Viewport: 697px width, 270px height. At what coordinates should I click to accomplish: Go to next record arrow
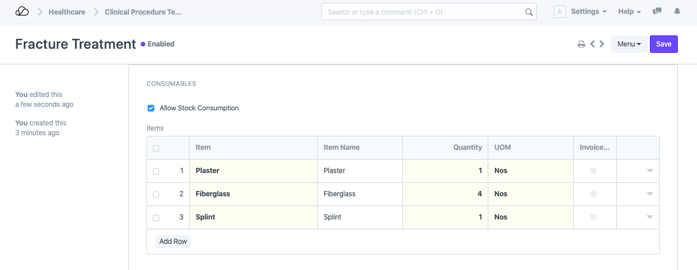click(602, 44)
